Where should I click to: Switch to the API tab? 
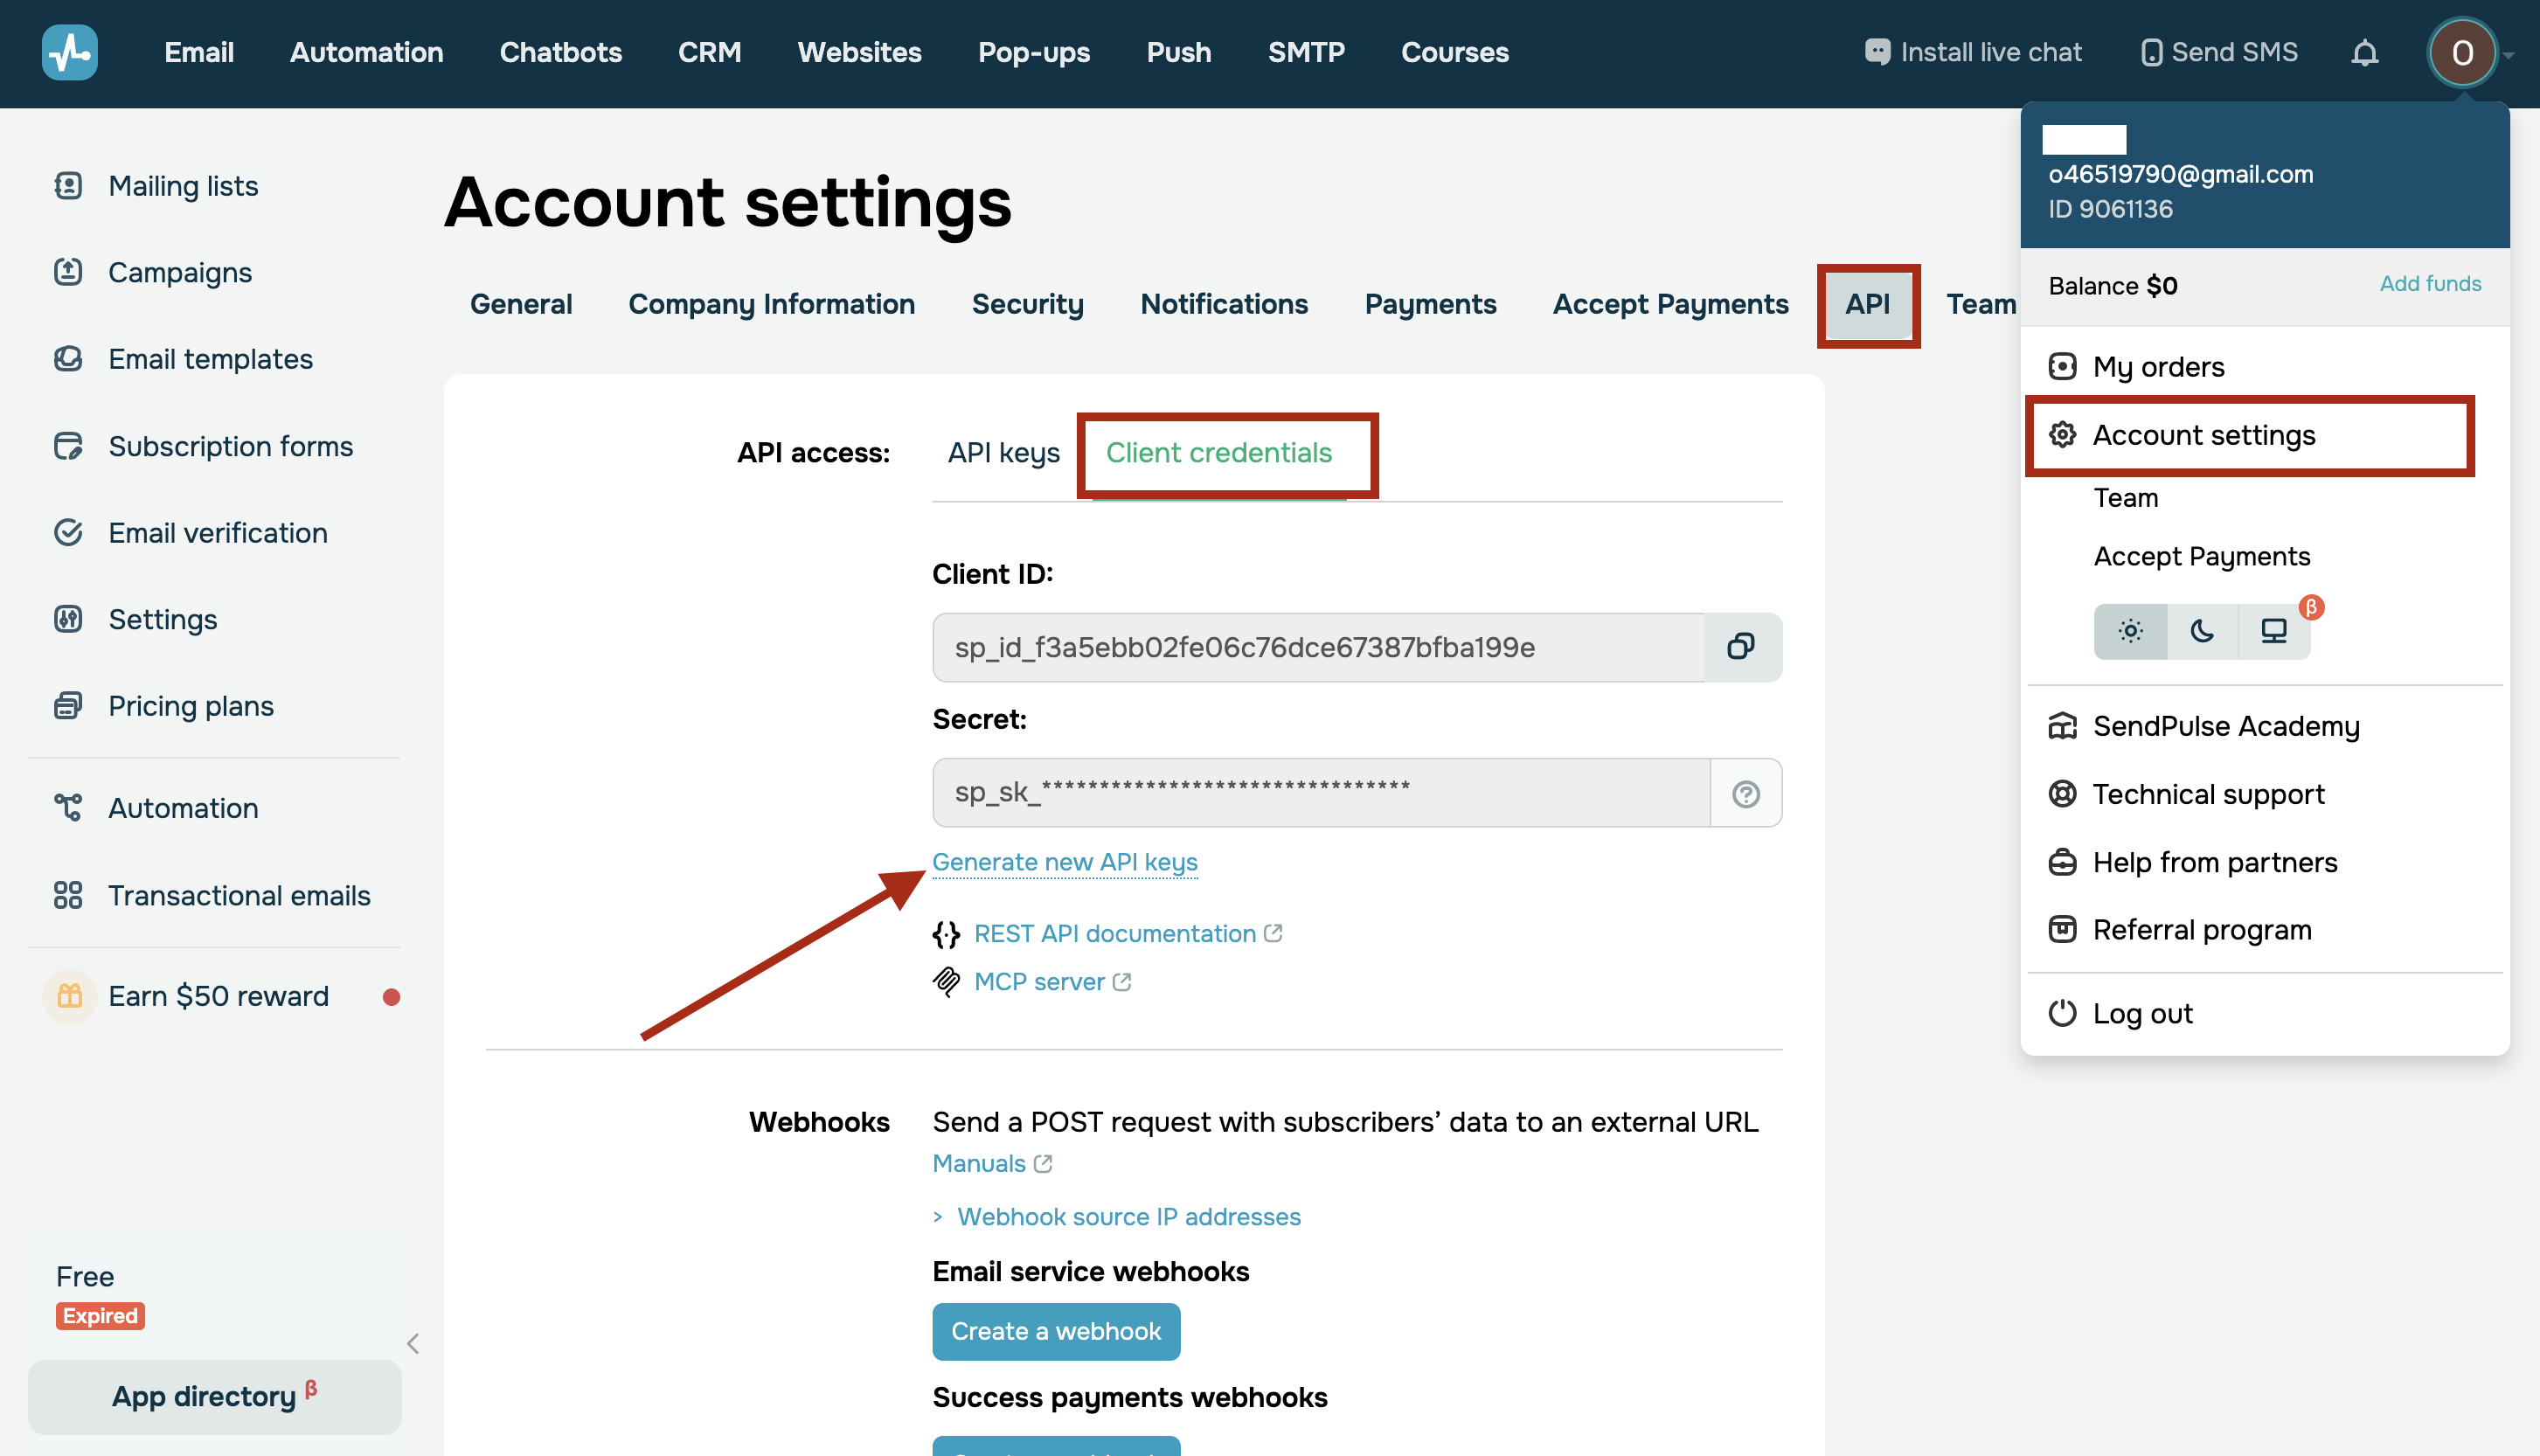point(1867,304)
